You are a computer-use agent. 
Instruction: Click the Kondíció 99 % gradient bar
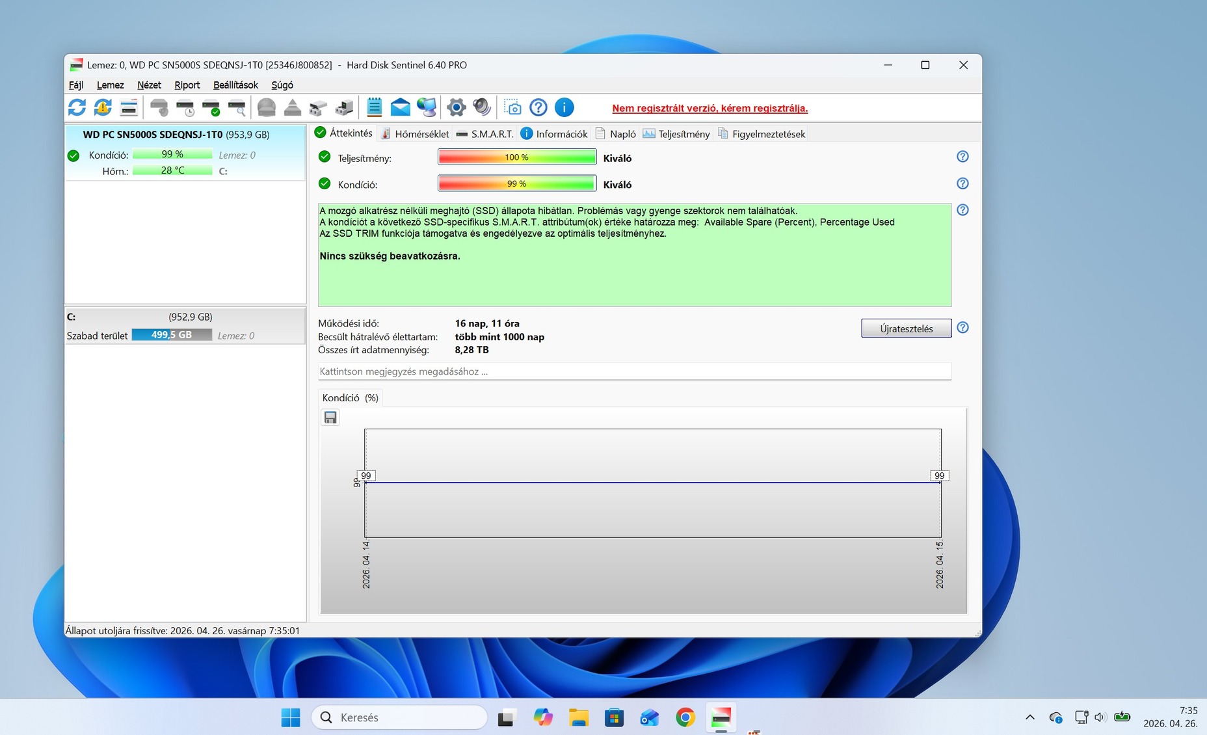517,184
